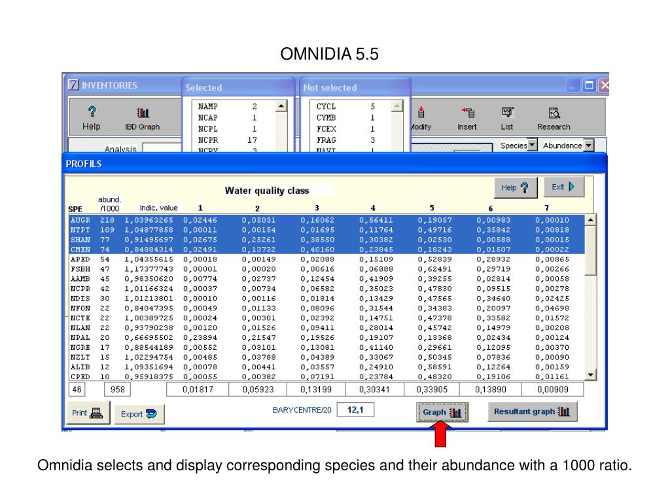Click the Modify inventory icon
The image size is (670, 503).
[421, 119]
